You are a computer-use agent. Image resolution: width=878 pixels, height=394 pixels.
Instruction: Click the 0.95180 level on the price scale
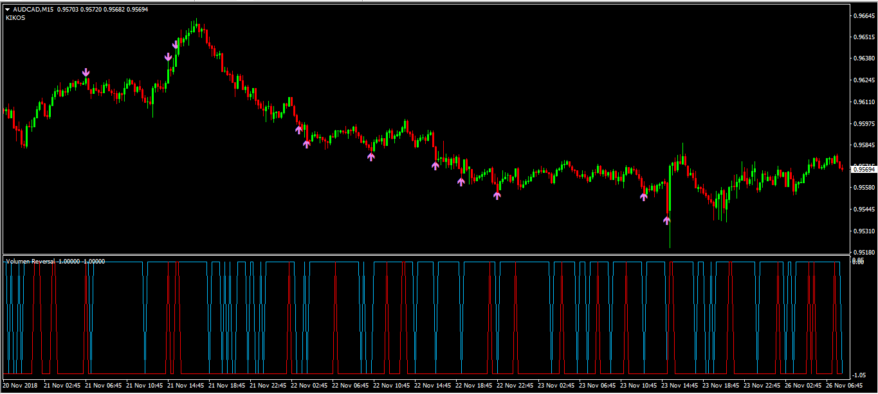click(863, 252)
